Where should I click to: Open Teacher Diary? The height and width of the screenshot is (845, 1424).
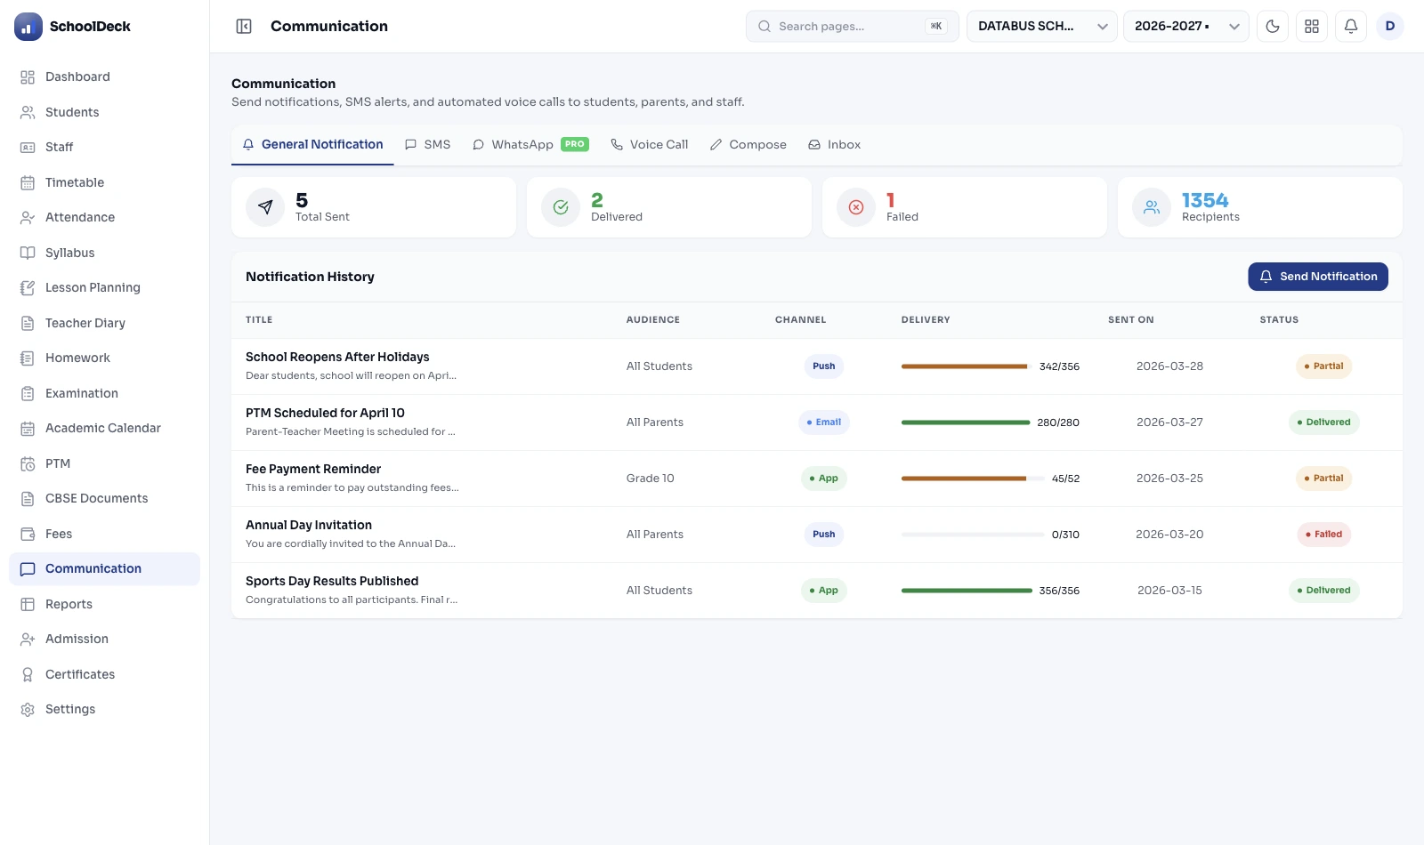coord(104,323)
